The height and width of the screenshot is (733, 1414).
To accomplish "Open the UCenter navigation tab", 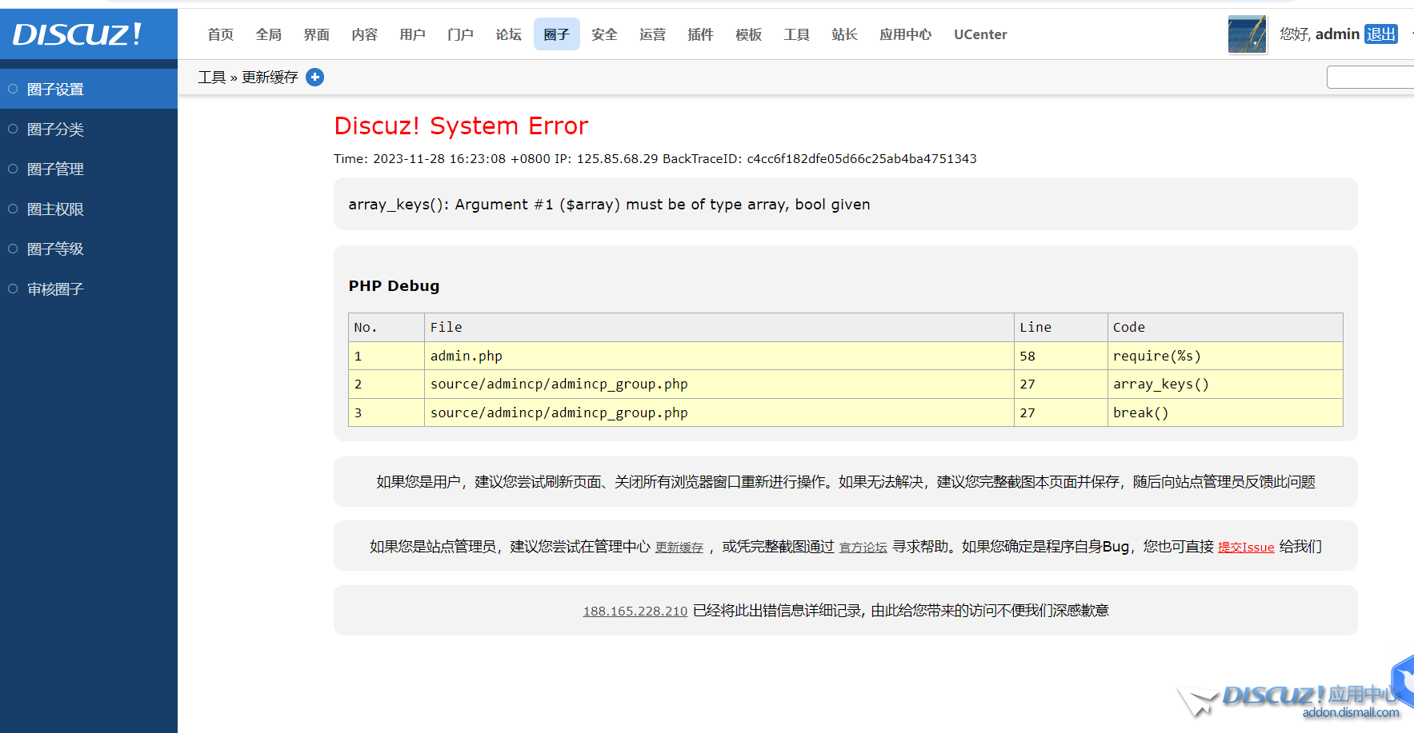I will (979, 34).
